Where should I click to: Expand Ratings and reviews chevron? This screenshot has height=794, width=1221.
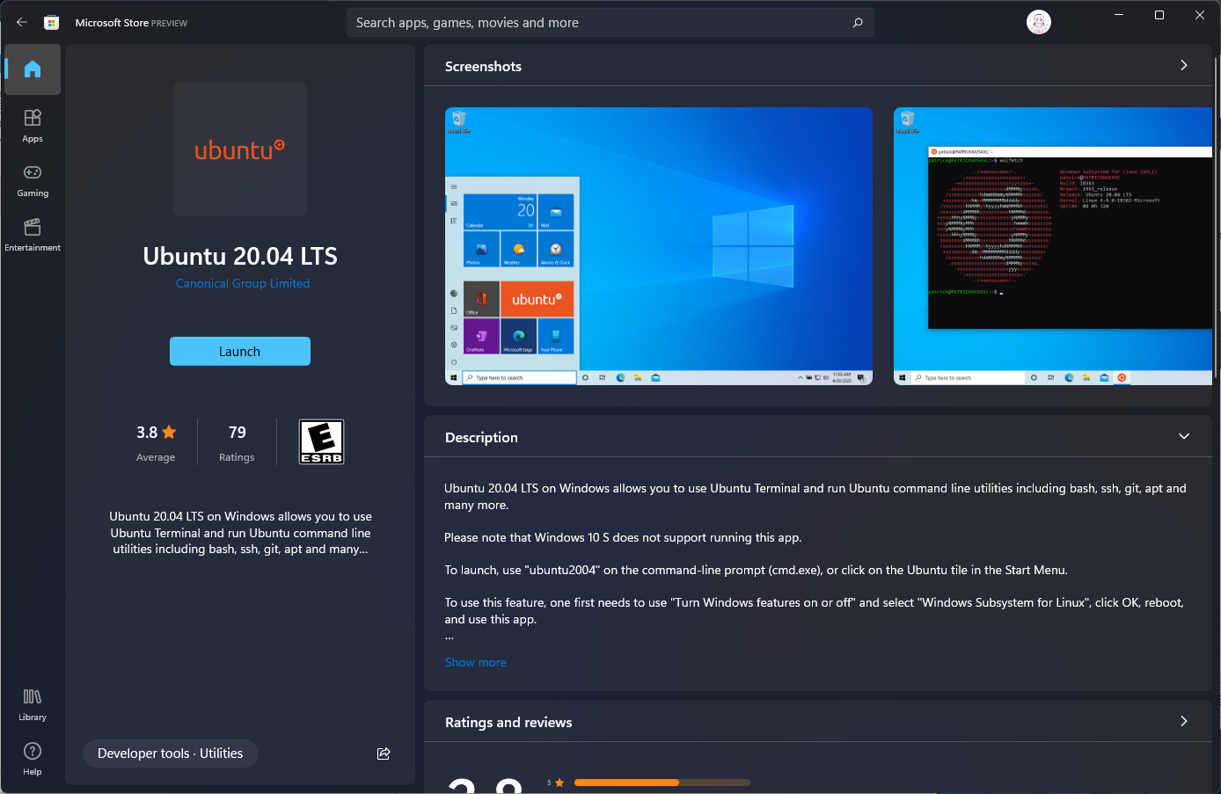1184,721
